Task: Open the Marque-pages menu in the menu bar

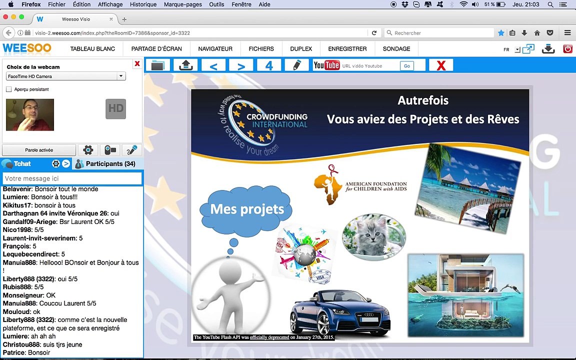Action: coord(183,4)
